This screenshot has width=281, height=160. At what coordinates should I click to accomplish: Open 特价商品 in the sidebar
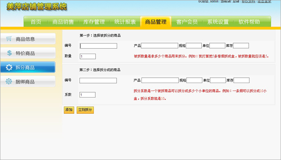click(x=28, y=53)
